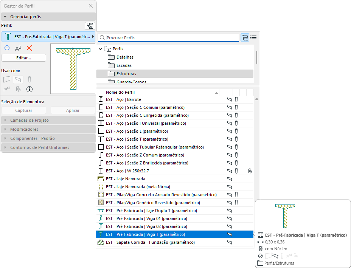
Task: Click the Aplicar button
Action: tap(73, 110)
